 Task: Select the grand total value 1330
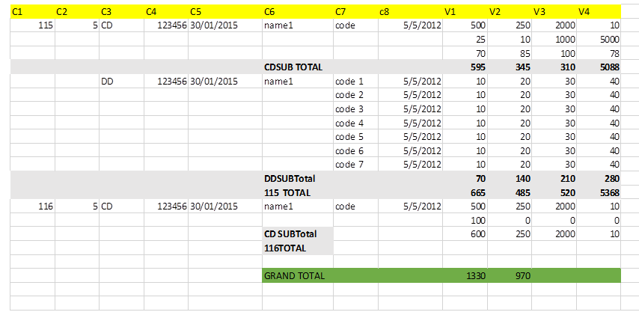(465, 276)
